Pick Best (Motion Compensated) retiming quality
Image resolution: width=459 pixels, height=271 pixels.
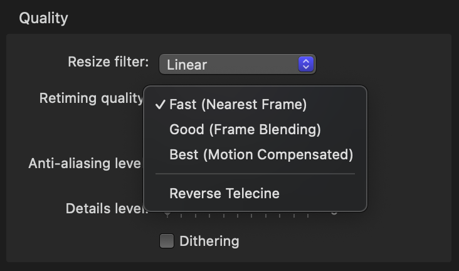click(x=261, y=154)
